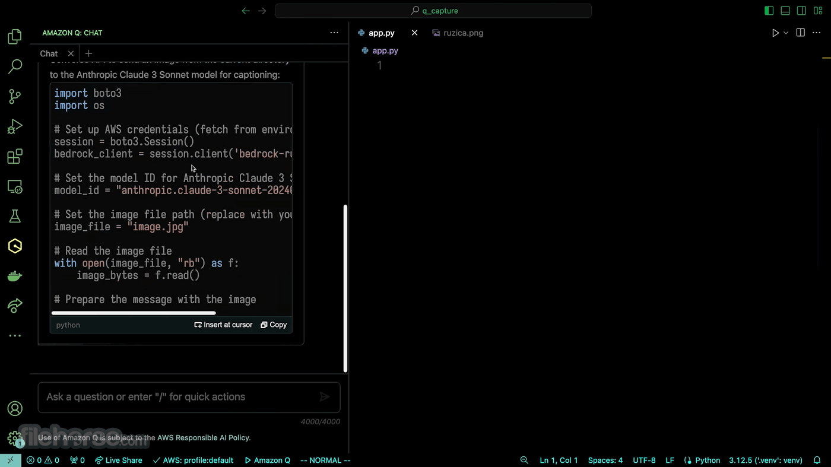Open the Extensions view
831x467 pixels.
tap(15, 157)
